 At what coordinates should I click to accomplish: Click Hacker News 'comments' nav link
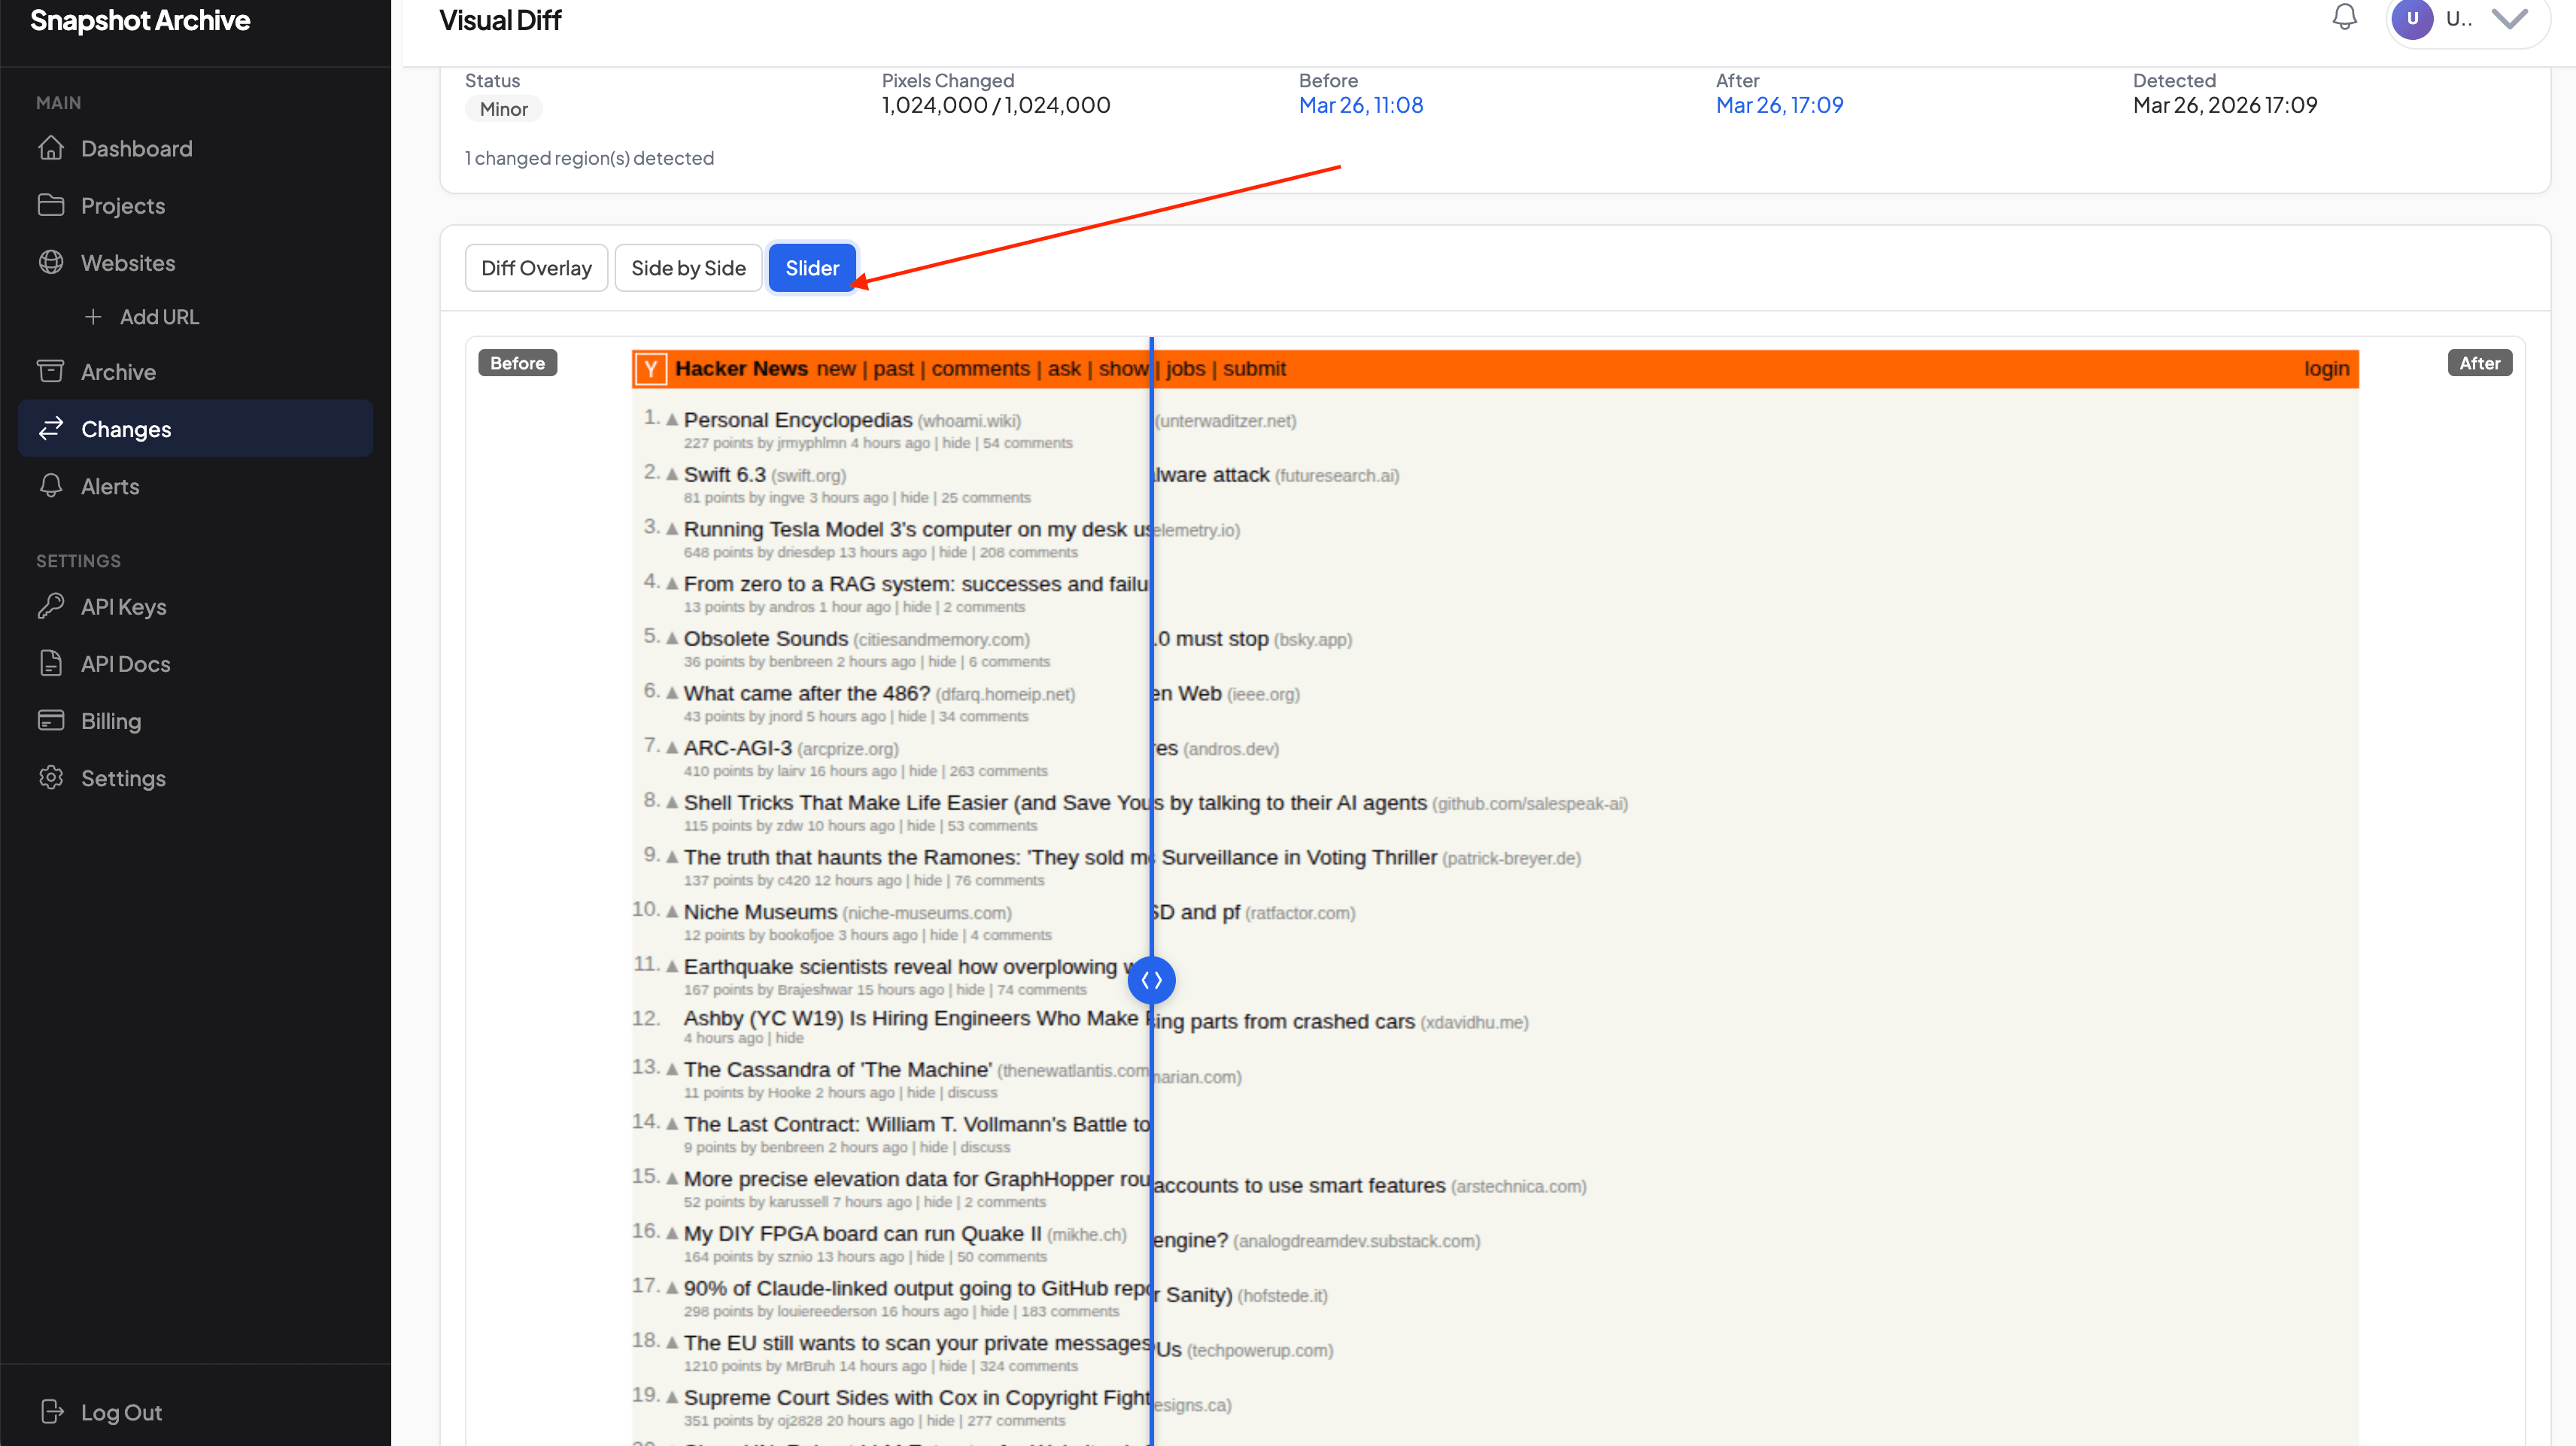pos(980,369)
